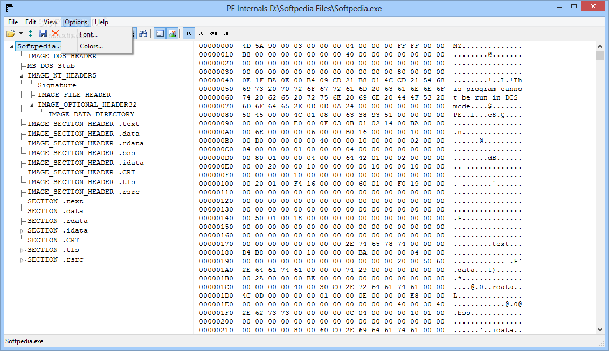Screen dimensions: 609x351
Task: Click the hex view scroll down arrow
Action: 600,330
